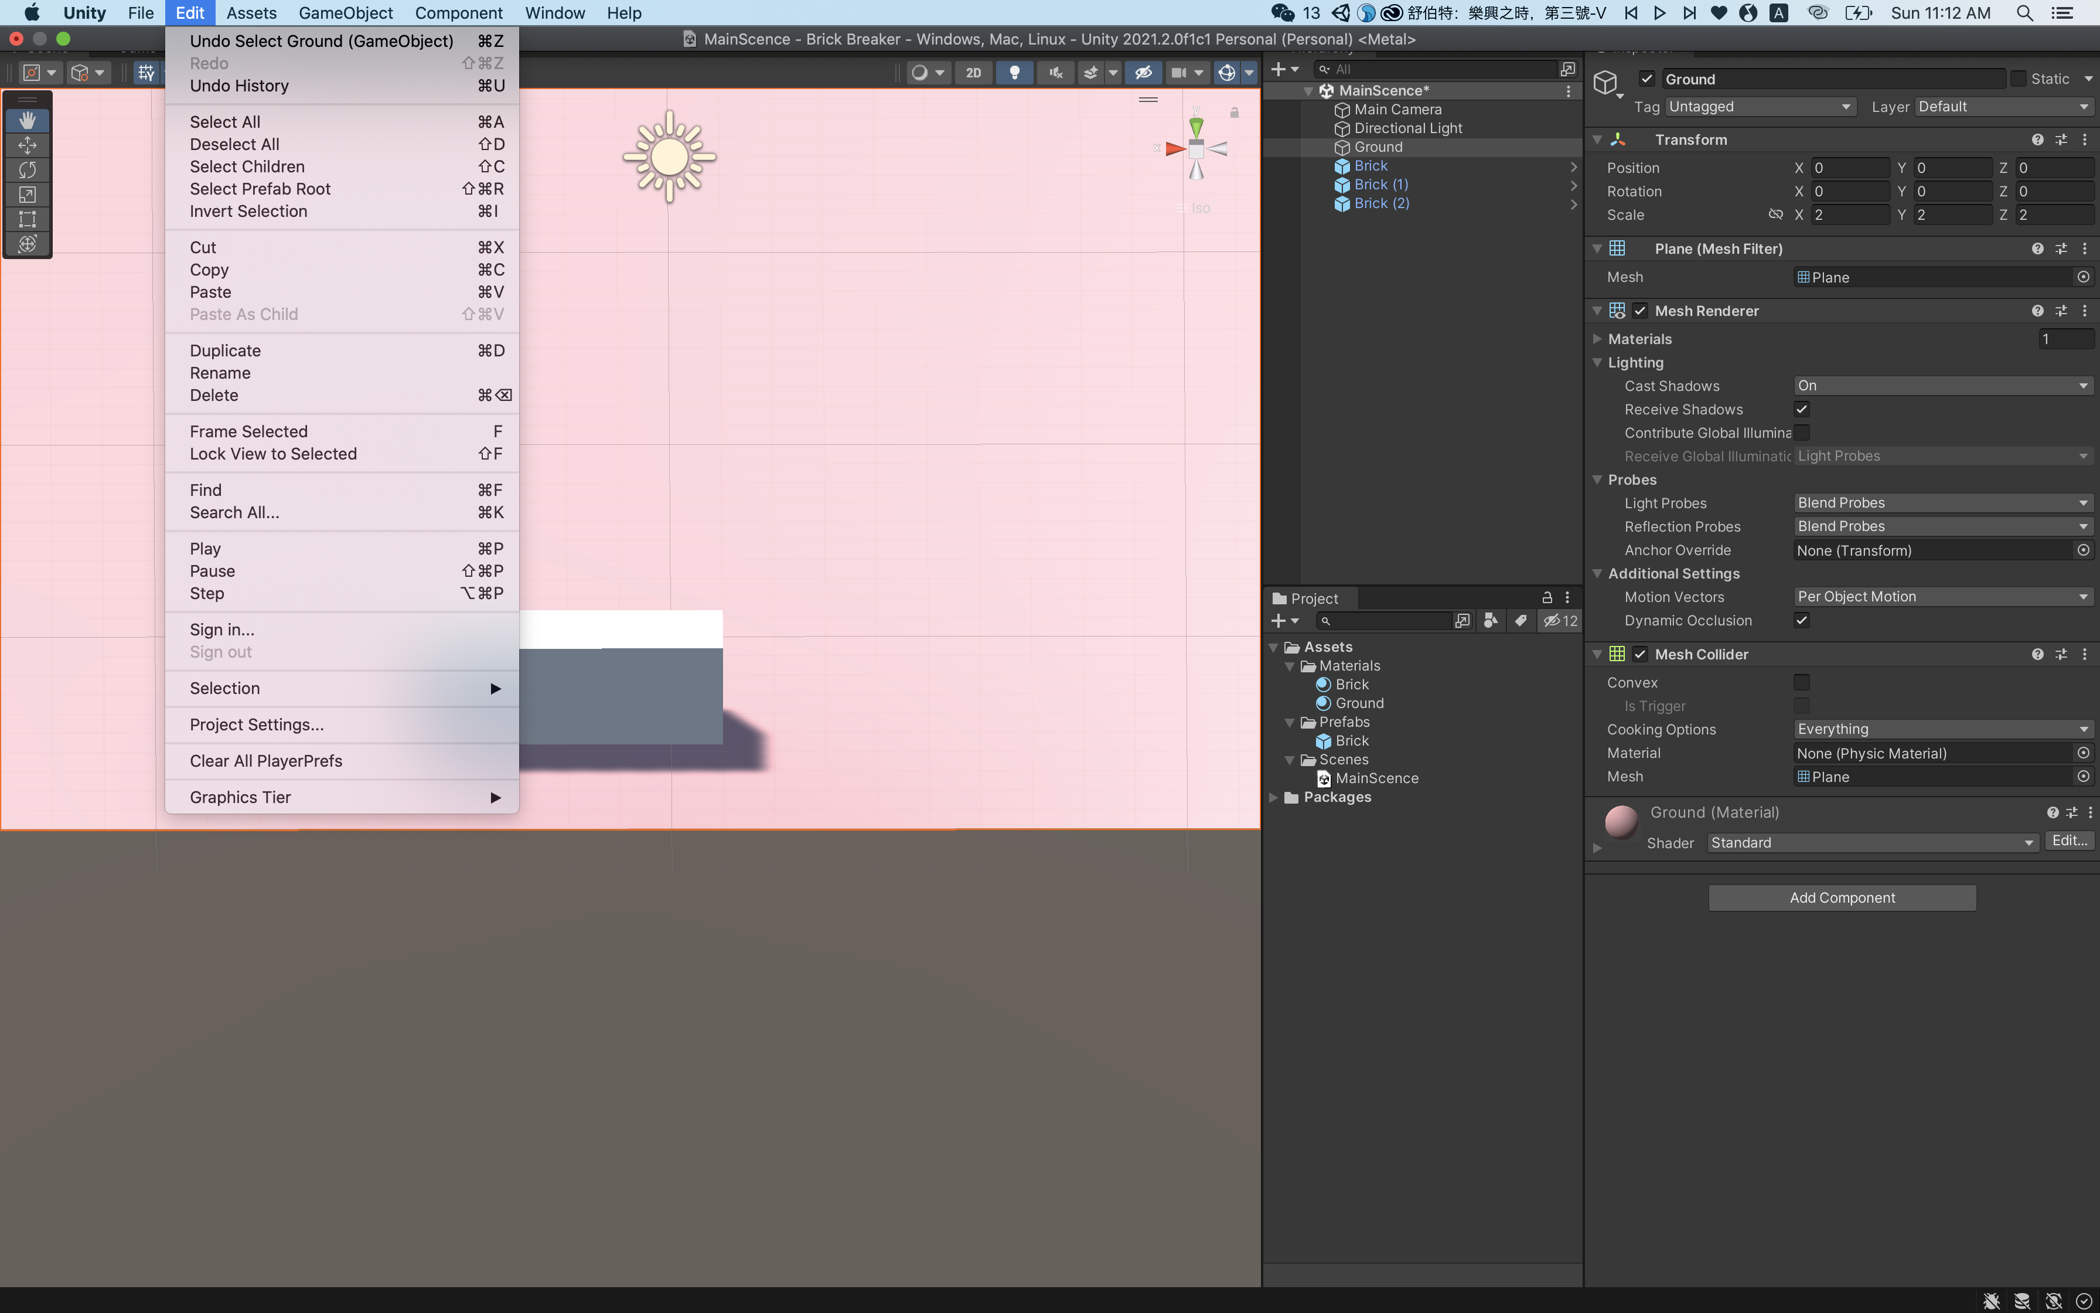Open the Tag dropdown showing Untagged
This screenshot has width=2100, height=1313.
[1760, 107]
